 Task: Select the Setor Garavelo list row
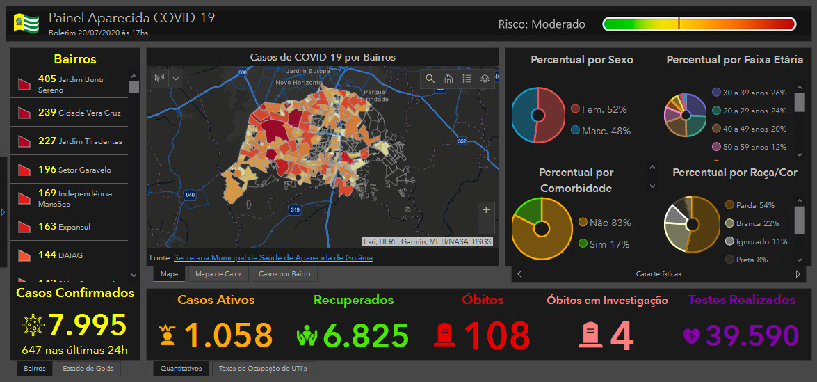click(70, 170)
